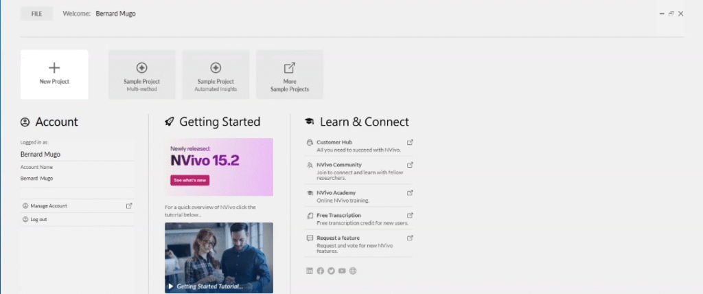Click the Manage Account external link icon
The width and height of the screenshot is (703, 294).
pyautogui.click(x=129, y=205)
